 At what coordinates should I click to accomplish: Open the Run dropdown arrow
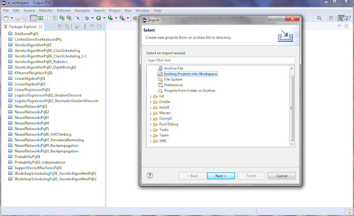point(104,18)
